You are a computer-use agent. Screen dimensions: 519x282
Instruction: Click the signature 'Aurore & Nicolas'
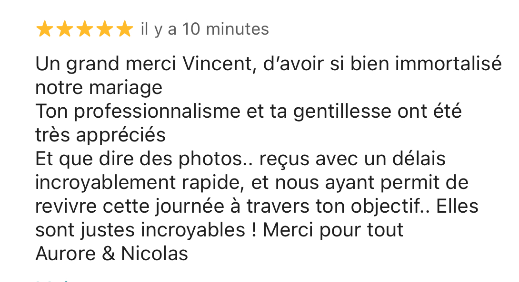[x=111, y=254]
